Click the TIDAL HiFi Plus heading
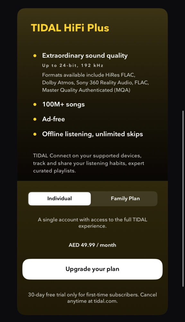 click(x=70, y=28)
